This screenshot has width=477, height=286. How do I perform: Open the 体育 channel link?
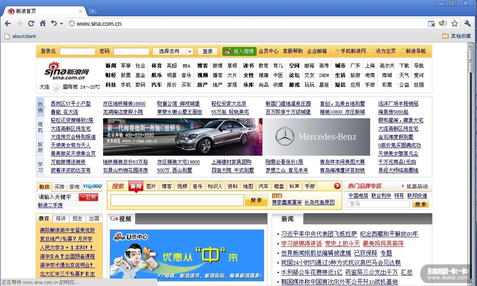[x=156, y=66]
